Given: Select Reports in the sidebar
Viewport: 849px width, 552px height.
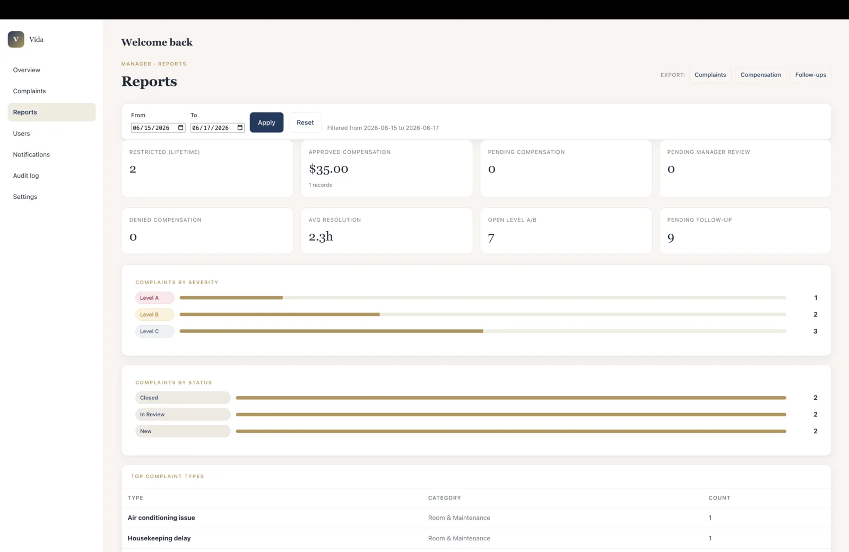Looking at the screenshot, I should 51,112.
